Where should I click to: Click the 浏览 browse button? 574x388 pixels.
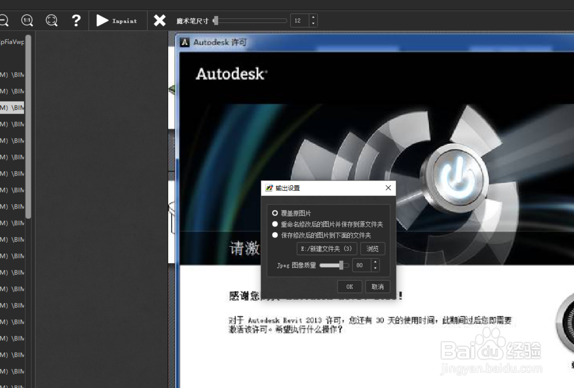pos(373,249)
